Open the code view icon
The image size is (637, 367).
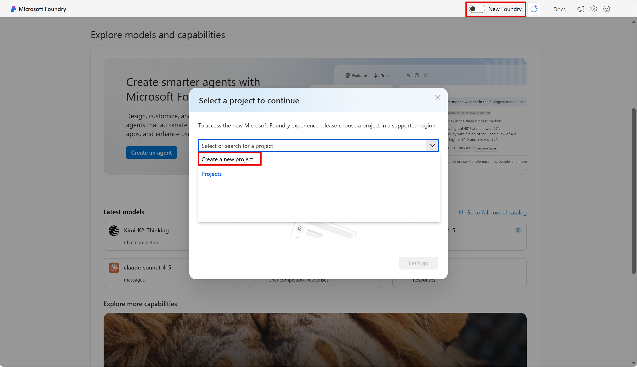426,75
